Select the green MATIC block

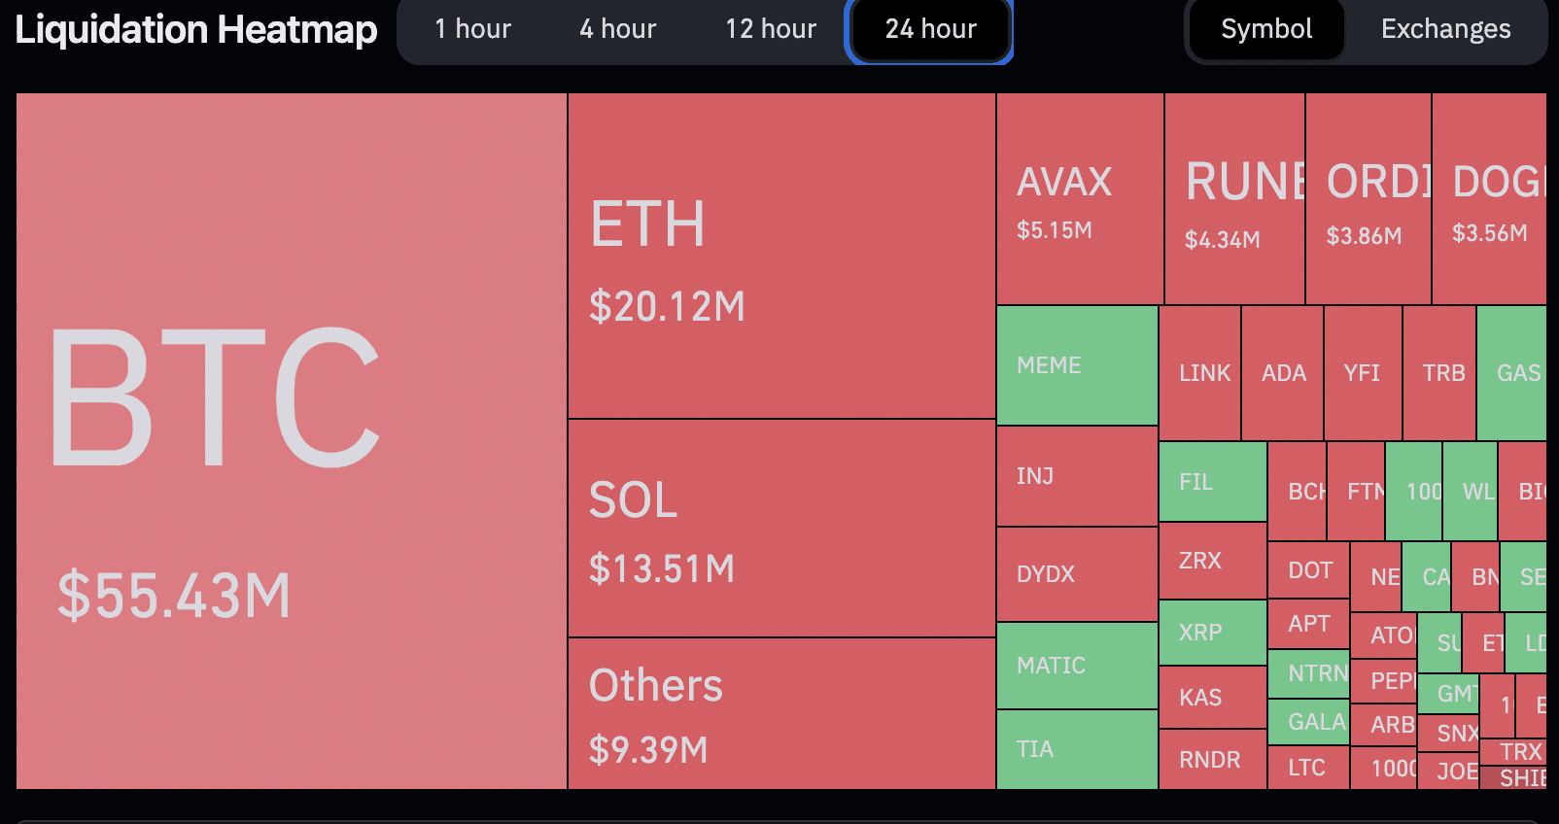[1077, 666]
